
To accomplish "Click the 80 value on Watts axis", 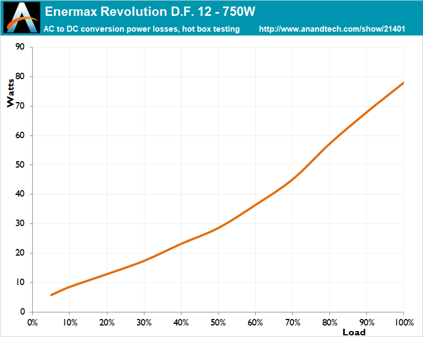I will tap(20, 76).
